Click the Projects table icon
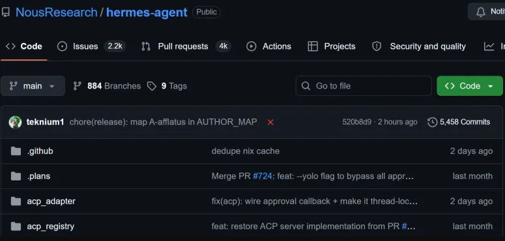Image resolution: width=505 pixels, height=241 pixels. [x=313, y=46]
